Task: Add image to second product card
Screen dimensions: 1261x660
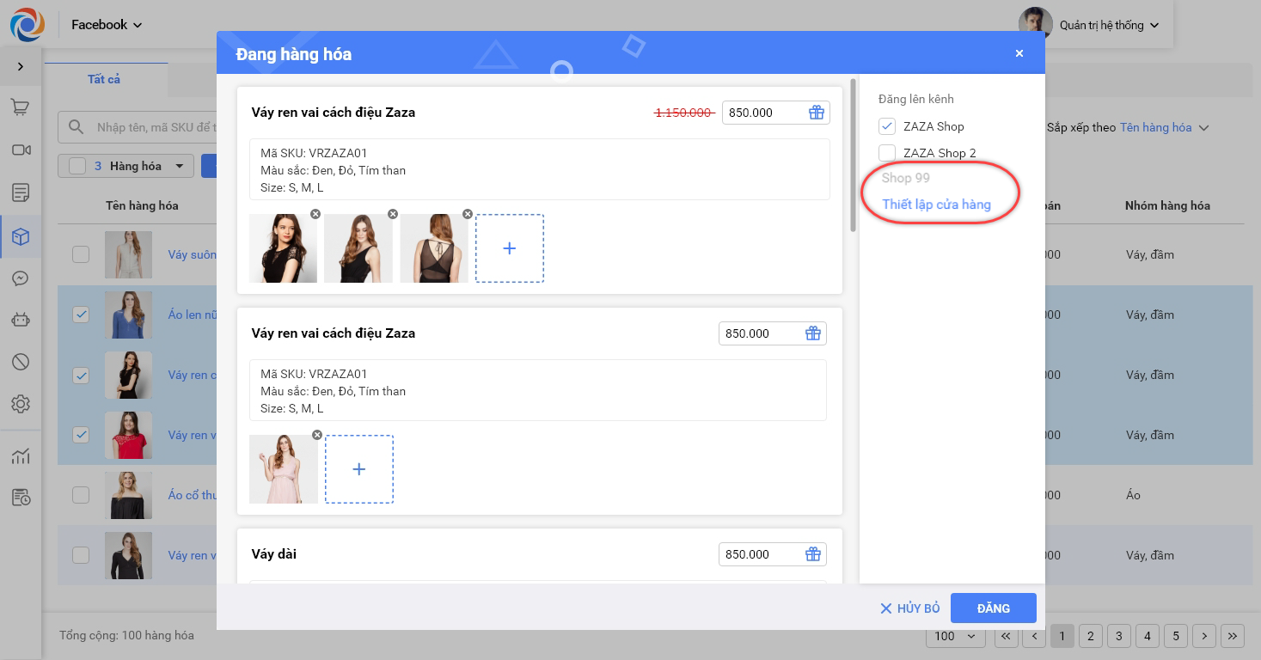Action: click(x=359, y=469)
